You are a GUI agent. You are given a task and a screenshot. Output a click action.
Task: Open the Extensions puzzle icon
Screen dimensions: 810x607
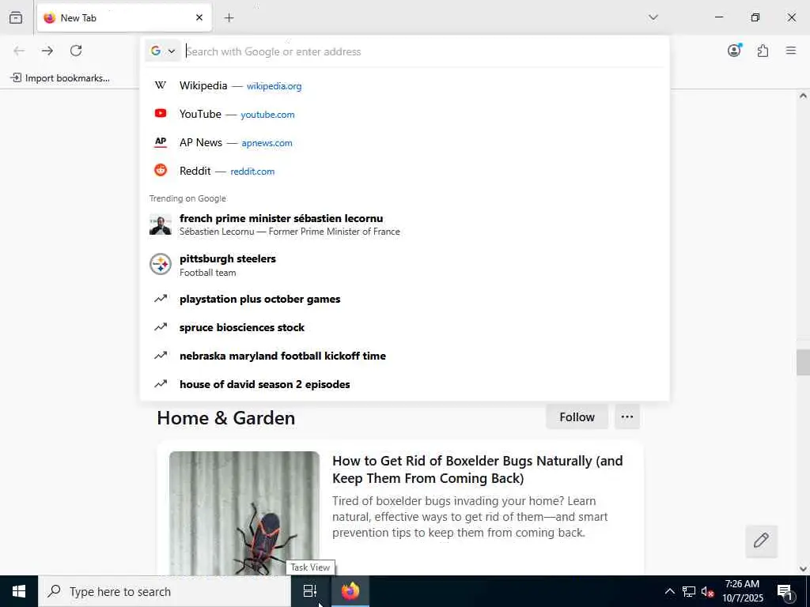pyautogui.click(x=763, y=51)
